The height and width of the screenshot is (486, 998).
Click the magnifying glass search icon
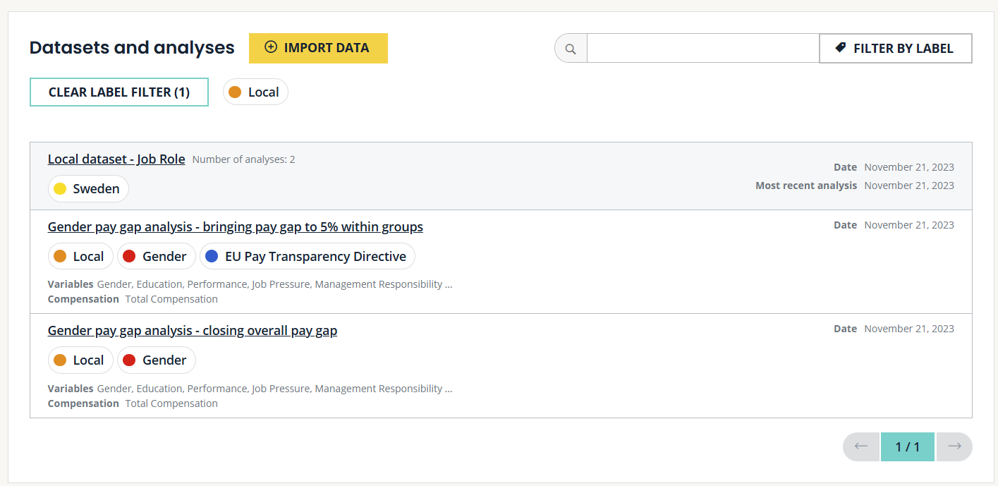point(571,49)
